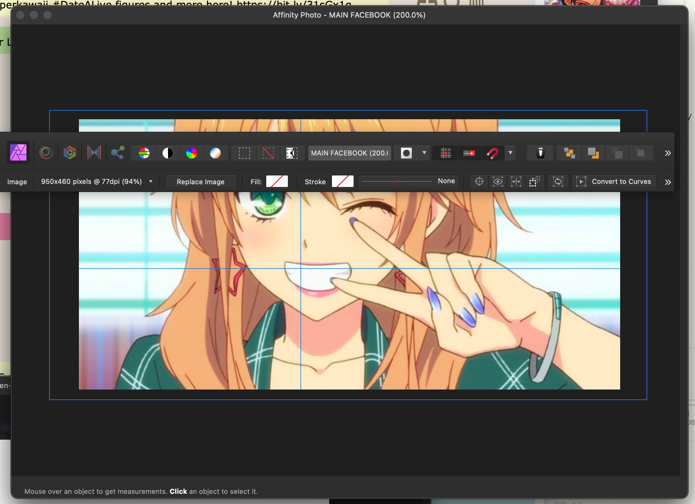
Task: Click the Deselect icon
Action: pyautogui.click(x=268, y=153)
